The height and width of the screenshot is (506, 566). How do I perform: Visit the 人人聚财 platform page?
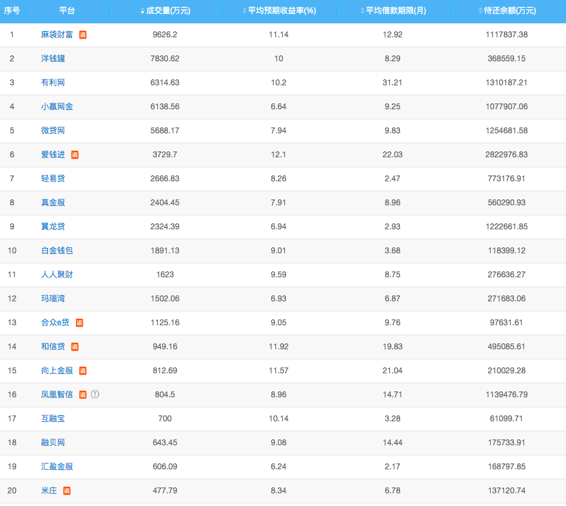click(57, 275)
